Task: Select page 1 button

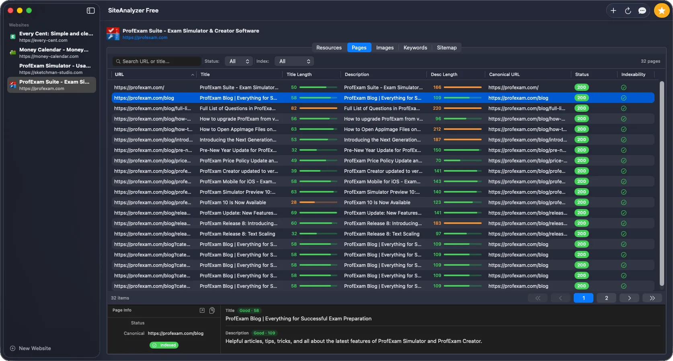Action: 583,298
